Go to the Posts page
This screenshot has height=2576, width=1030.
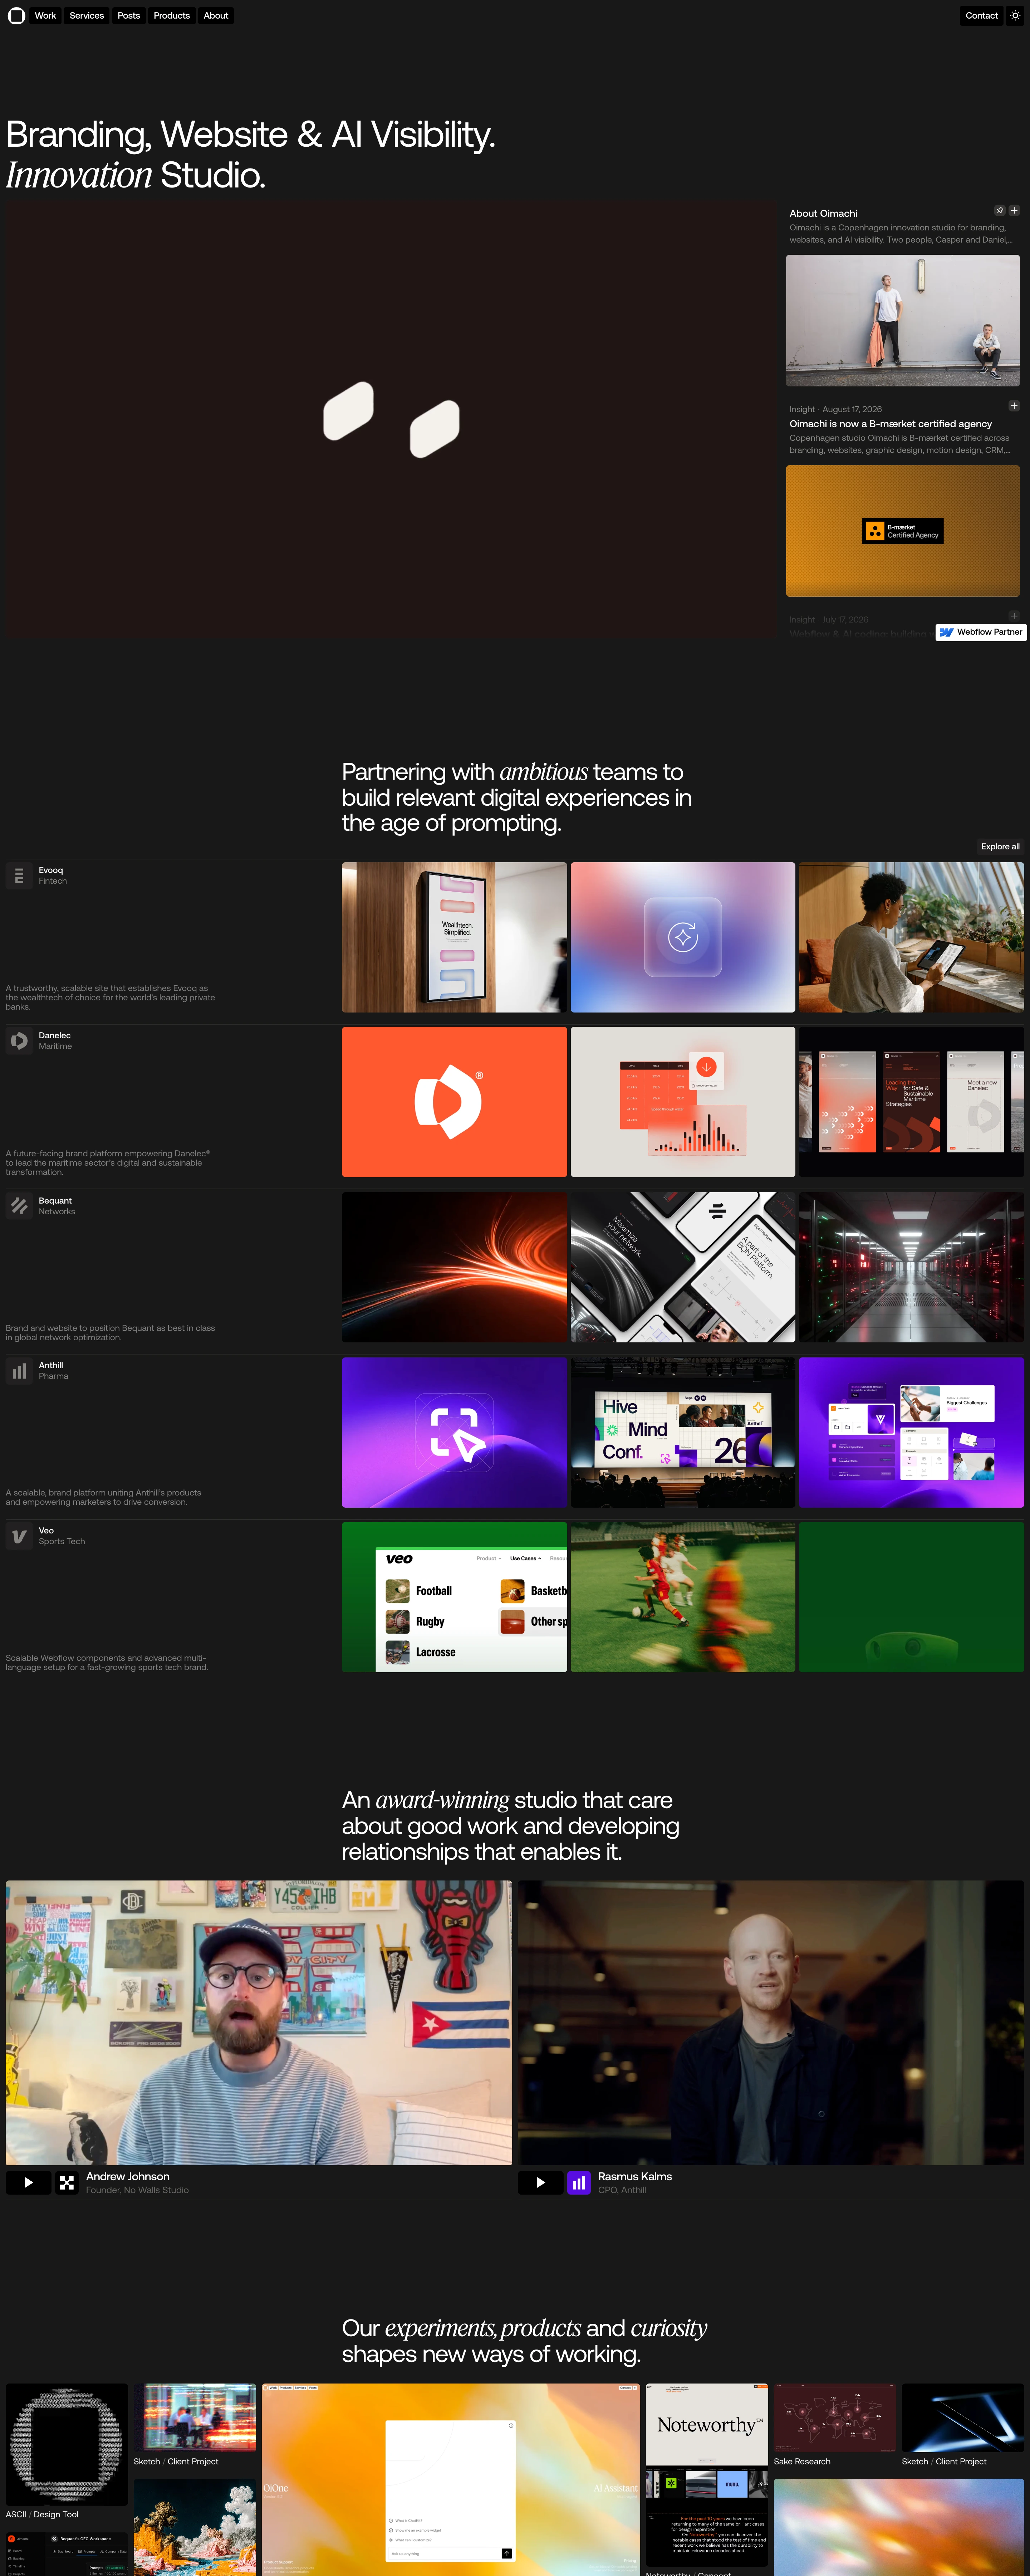[129, 16]
